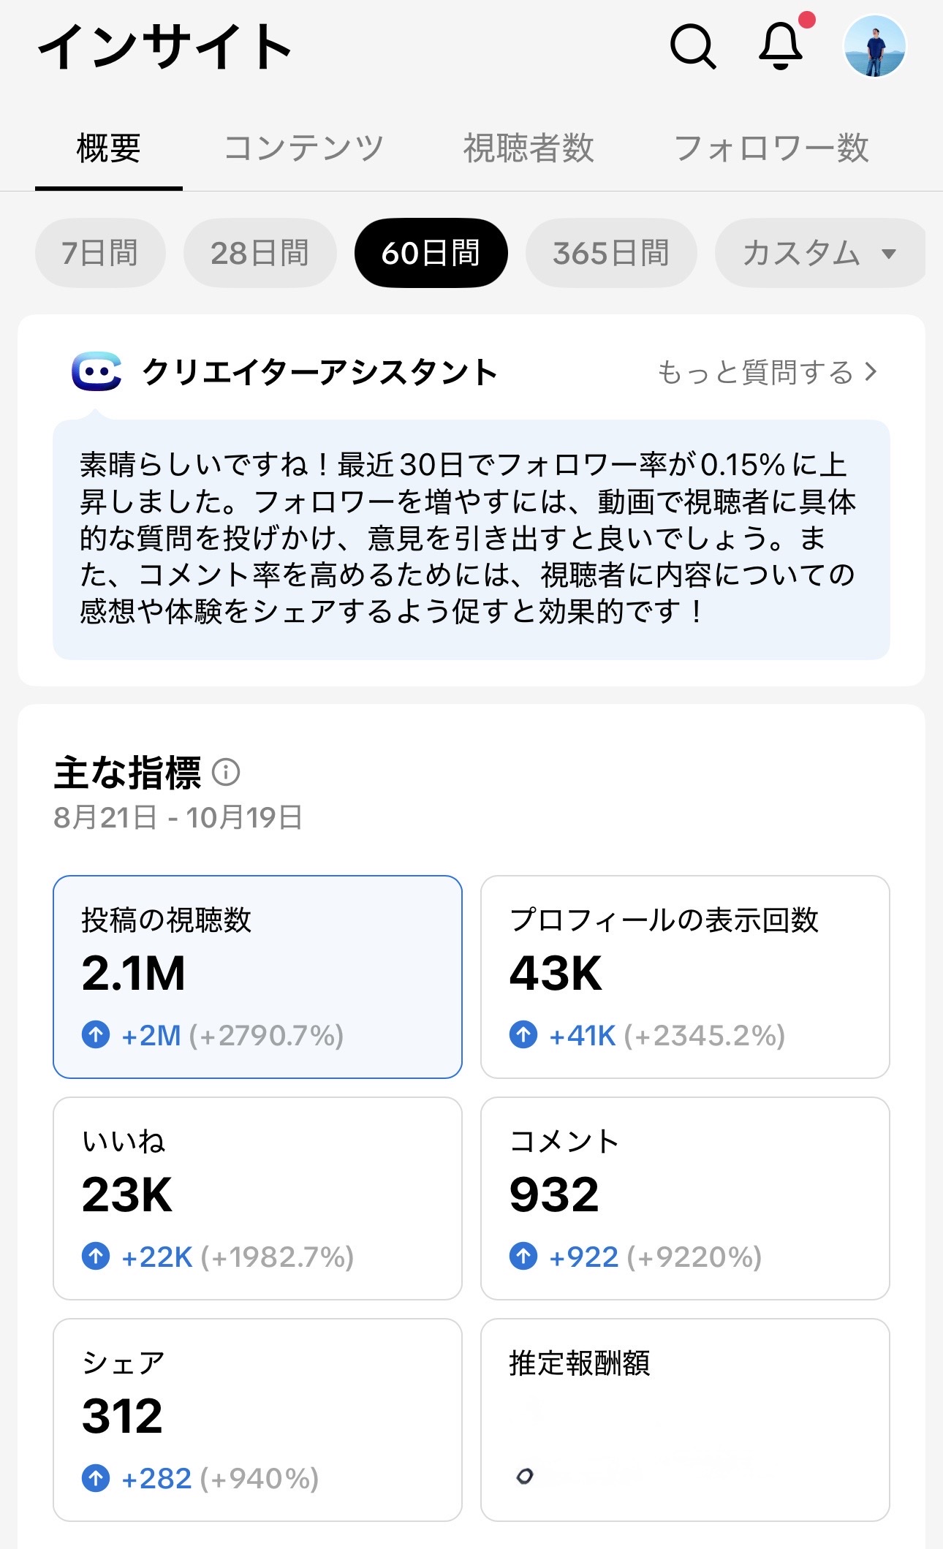Open the 視聴者数 tab
The height and width of the screenshot is (1549, 943).
(529, 148)
